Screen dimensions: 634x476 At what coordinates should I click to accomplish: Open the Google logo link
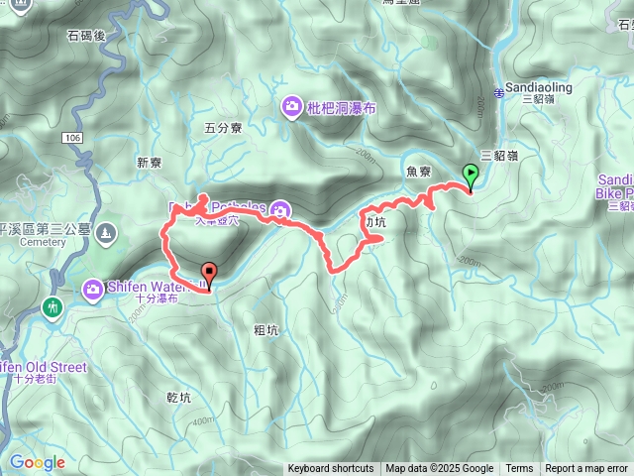tap(38, 462)
